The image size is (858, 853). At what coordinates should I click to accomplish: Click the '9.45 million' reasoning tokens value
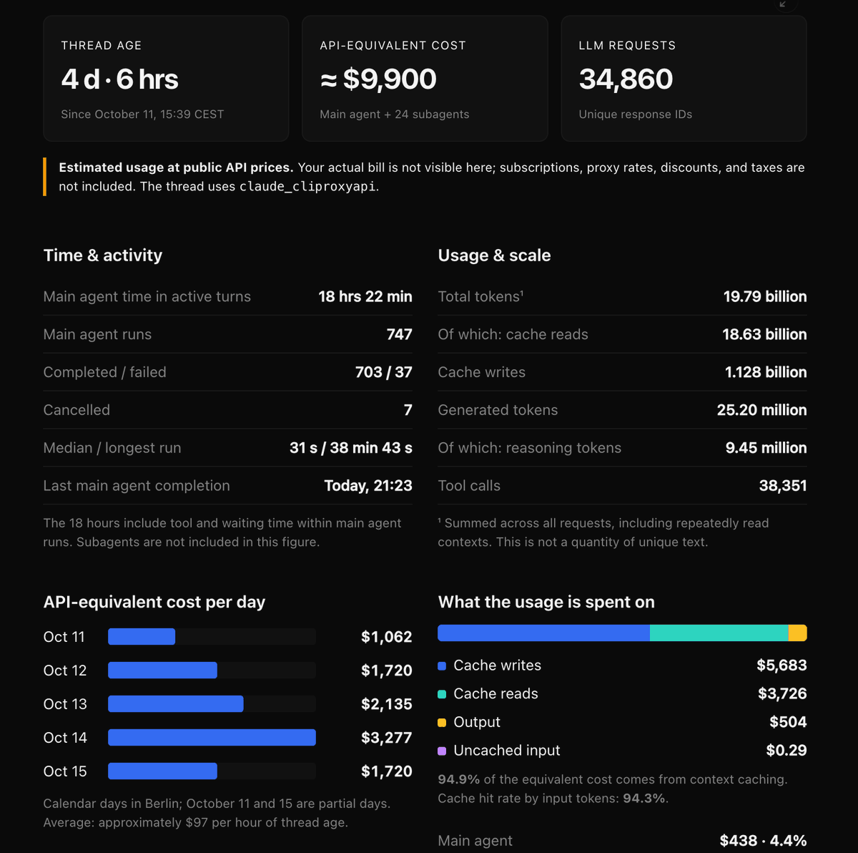[766, 448]
